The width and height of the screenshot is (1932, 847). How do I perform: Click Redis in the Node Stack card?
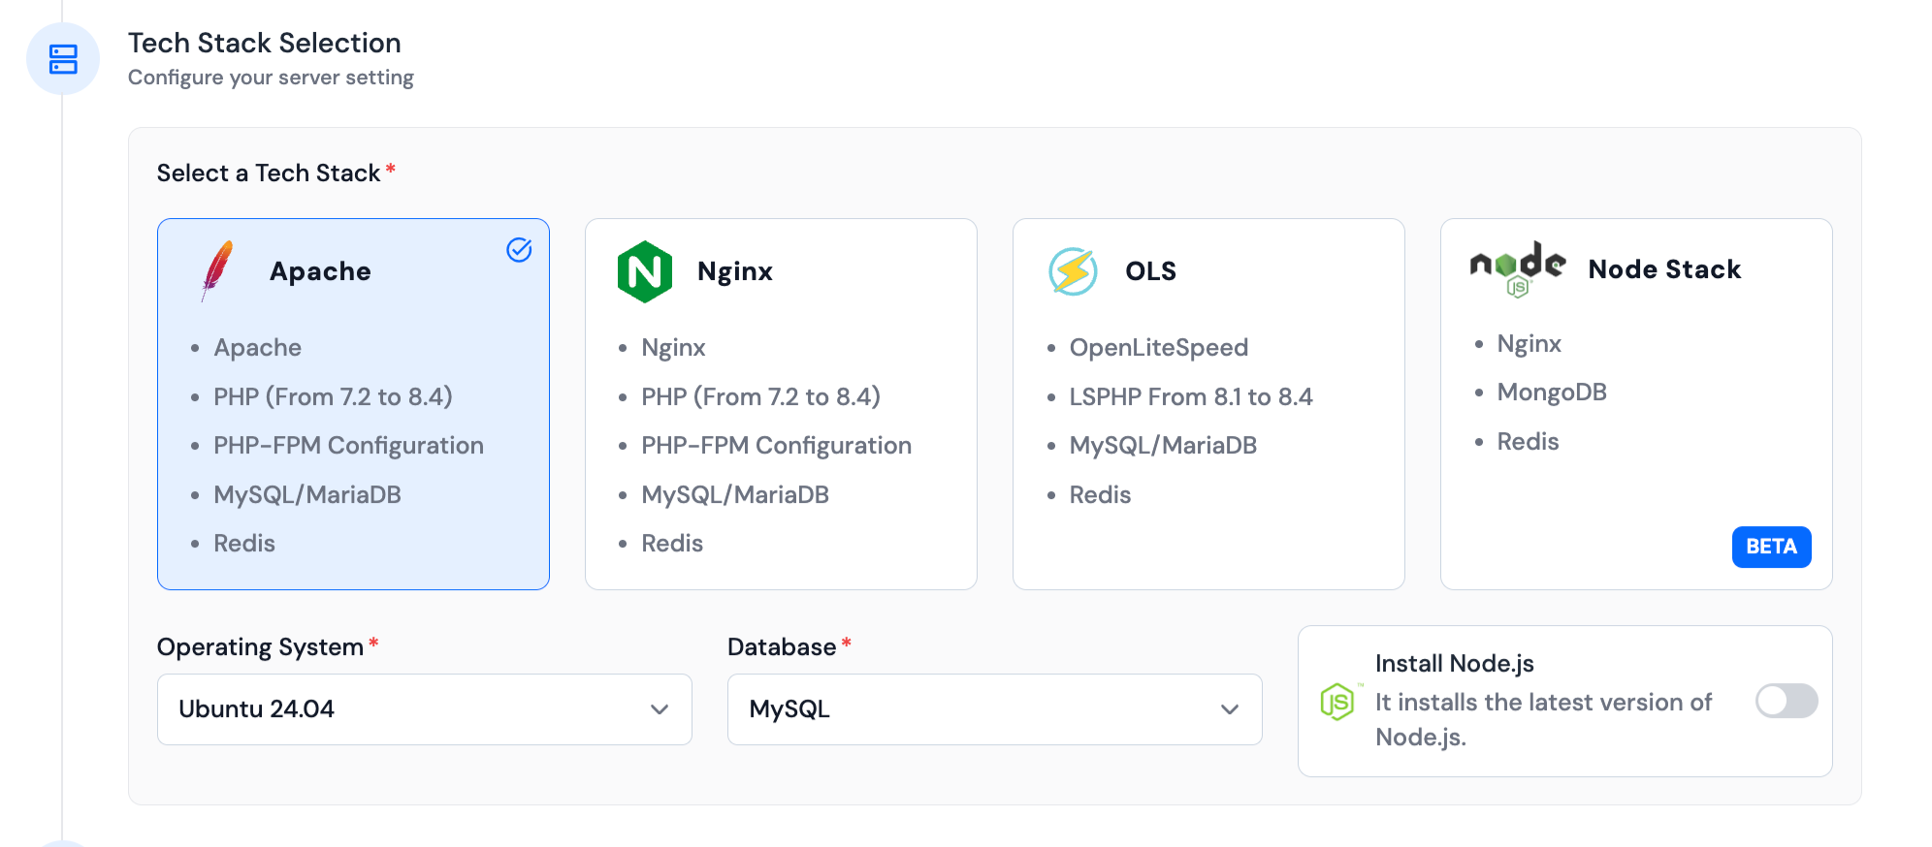pos(1528,442)
